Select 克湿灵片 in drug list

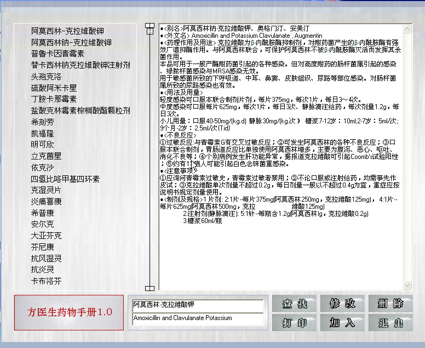click(46, 190)
